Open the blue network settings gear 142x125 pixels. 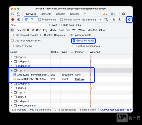129,19
